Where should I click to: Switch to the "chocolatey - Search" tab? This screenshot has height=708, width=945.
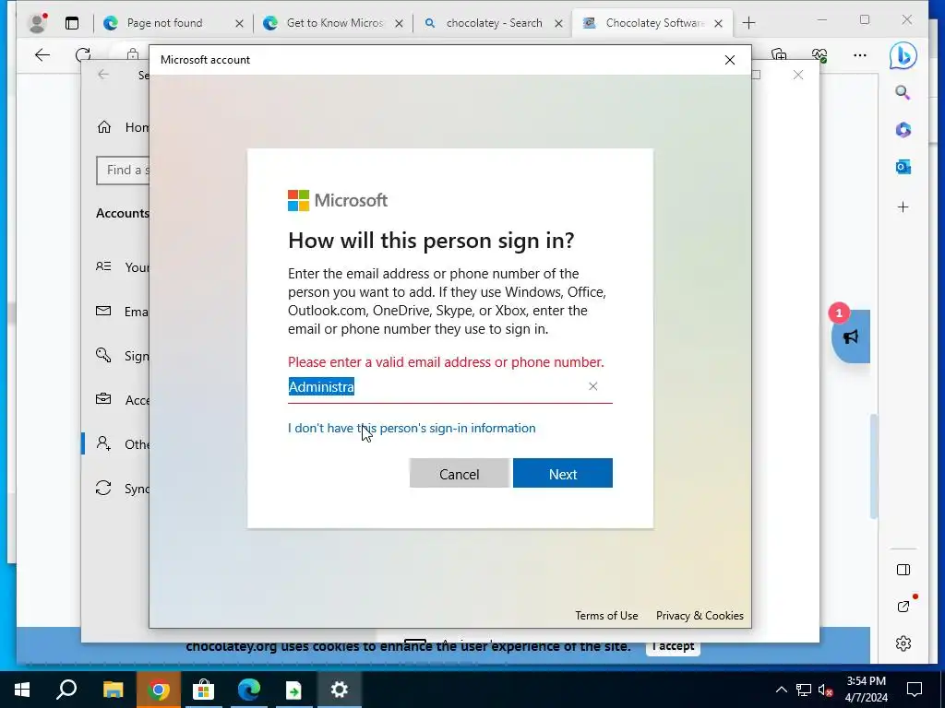[494, 23]
